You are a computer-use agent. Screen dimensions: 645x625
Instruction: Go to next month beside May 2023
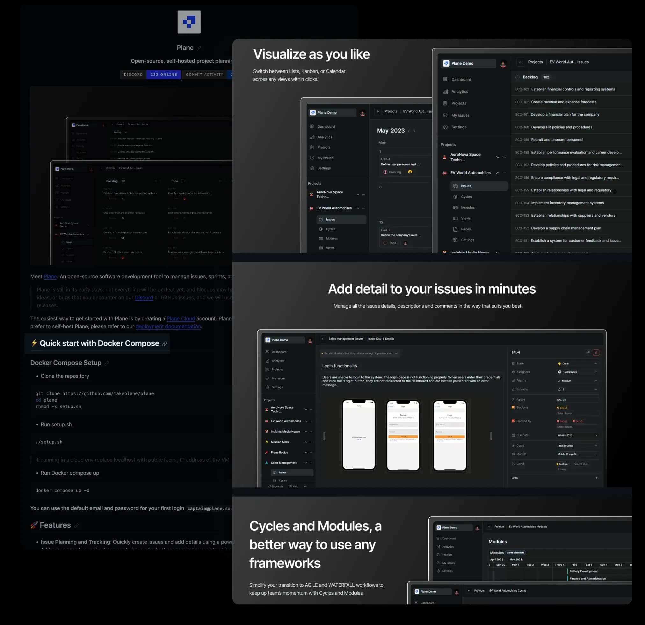coord(414,131)
